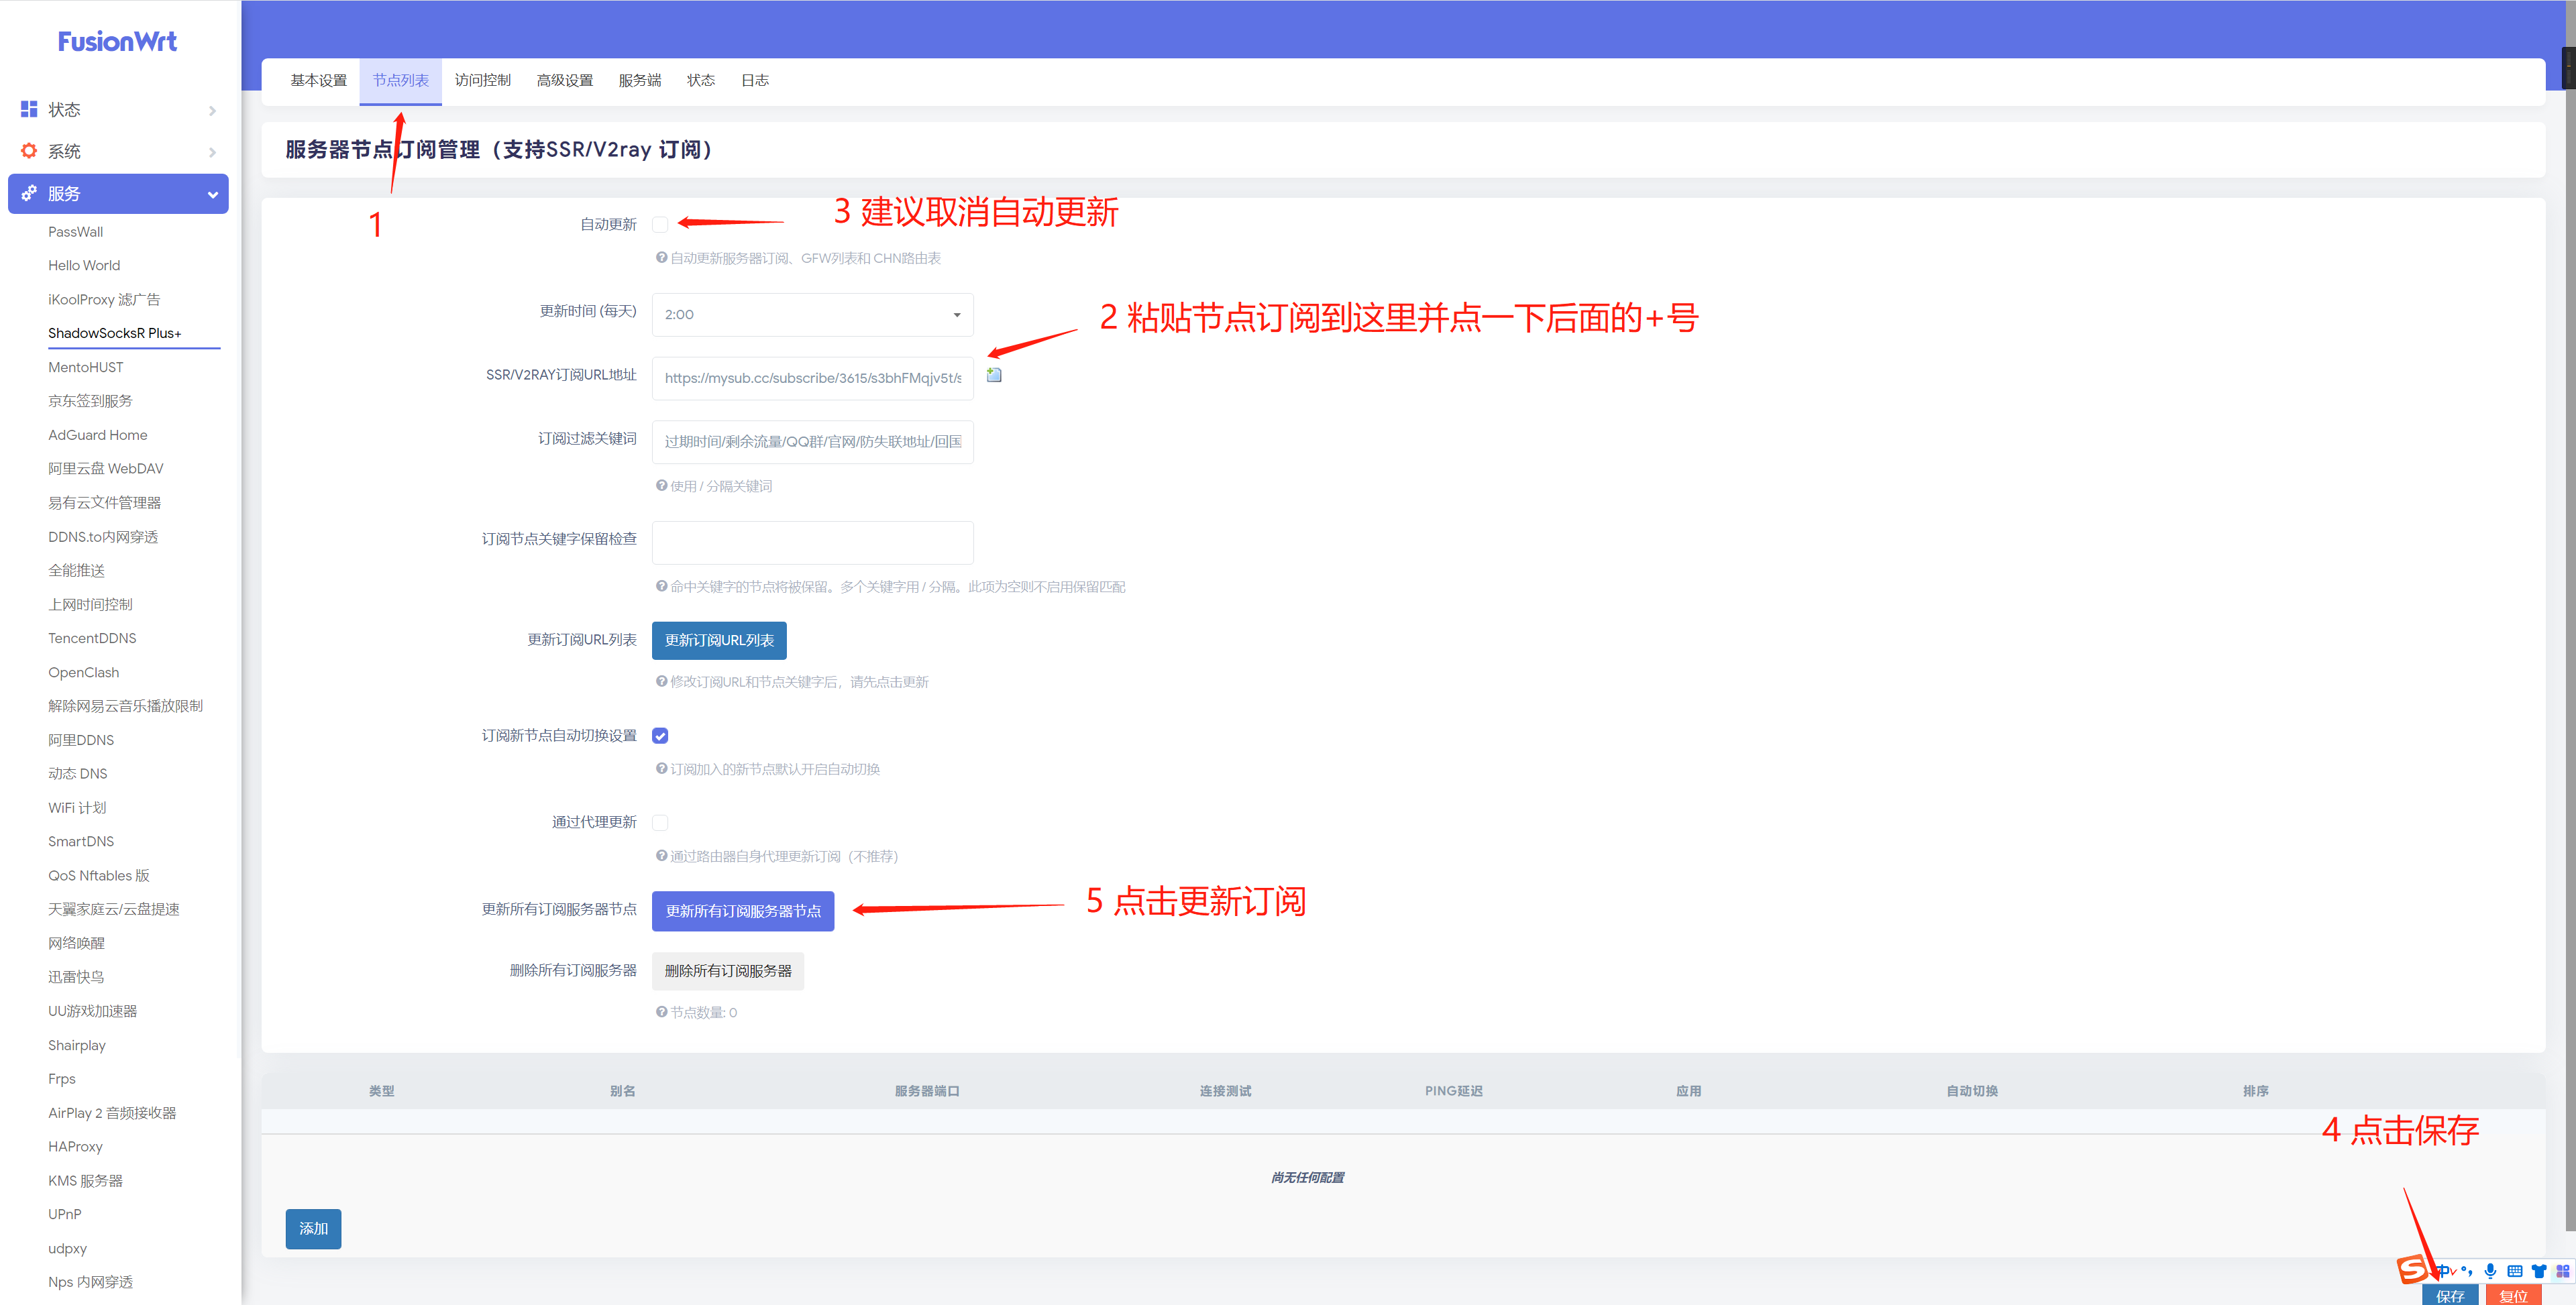Click the 系统 sidebar gear icon
The width and height of the screenshot is (2576, 1305).
(x=29, y=151)
